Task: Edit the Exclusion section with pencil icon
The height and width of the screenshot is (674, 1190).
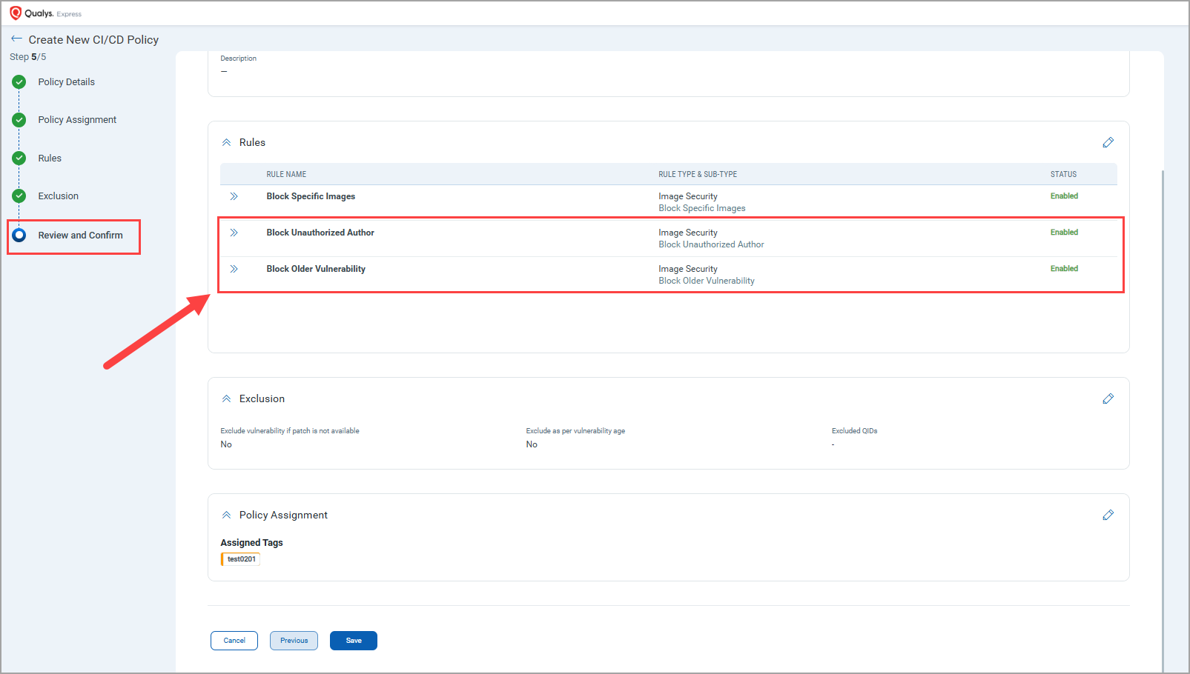Action: coord(1108,398)
